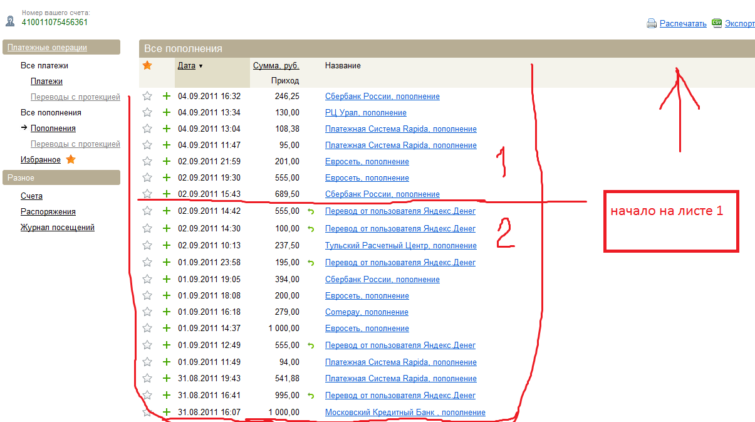Click the Распечатать link
This screenshot has width=755, height=422.
pyautogui.click(x=682, y=24)
